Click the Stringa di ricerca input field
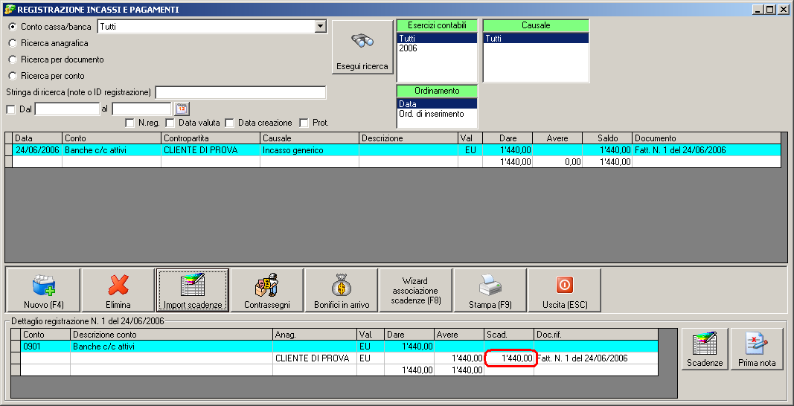Image resolution: width=794 pixels, height=406 pixels. pos(241,93)
